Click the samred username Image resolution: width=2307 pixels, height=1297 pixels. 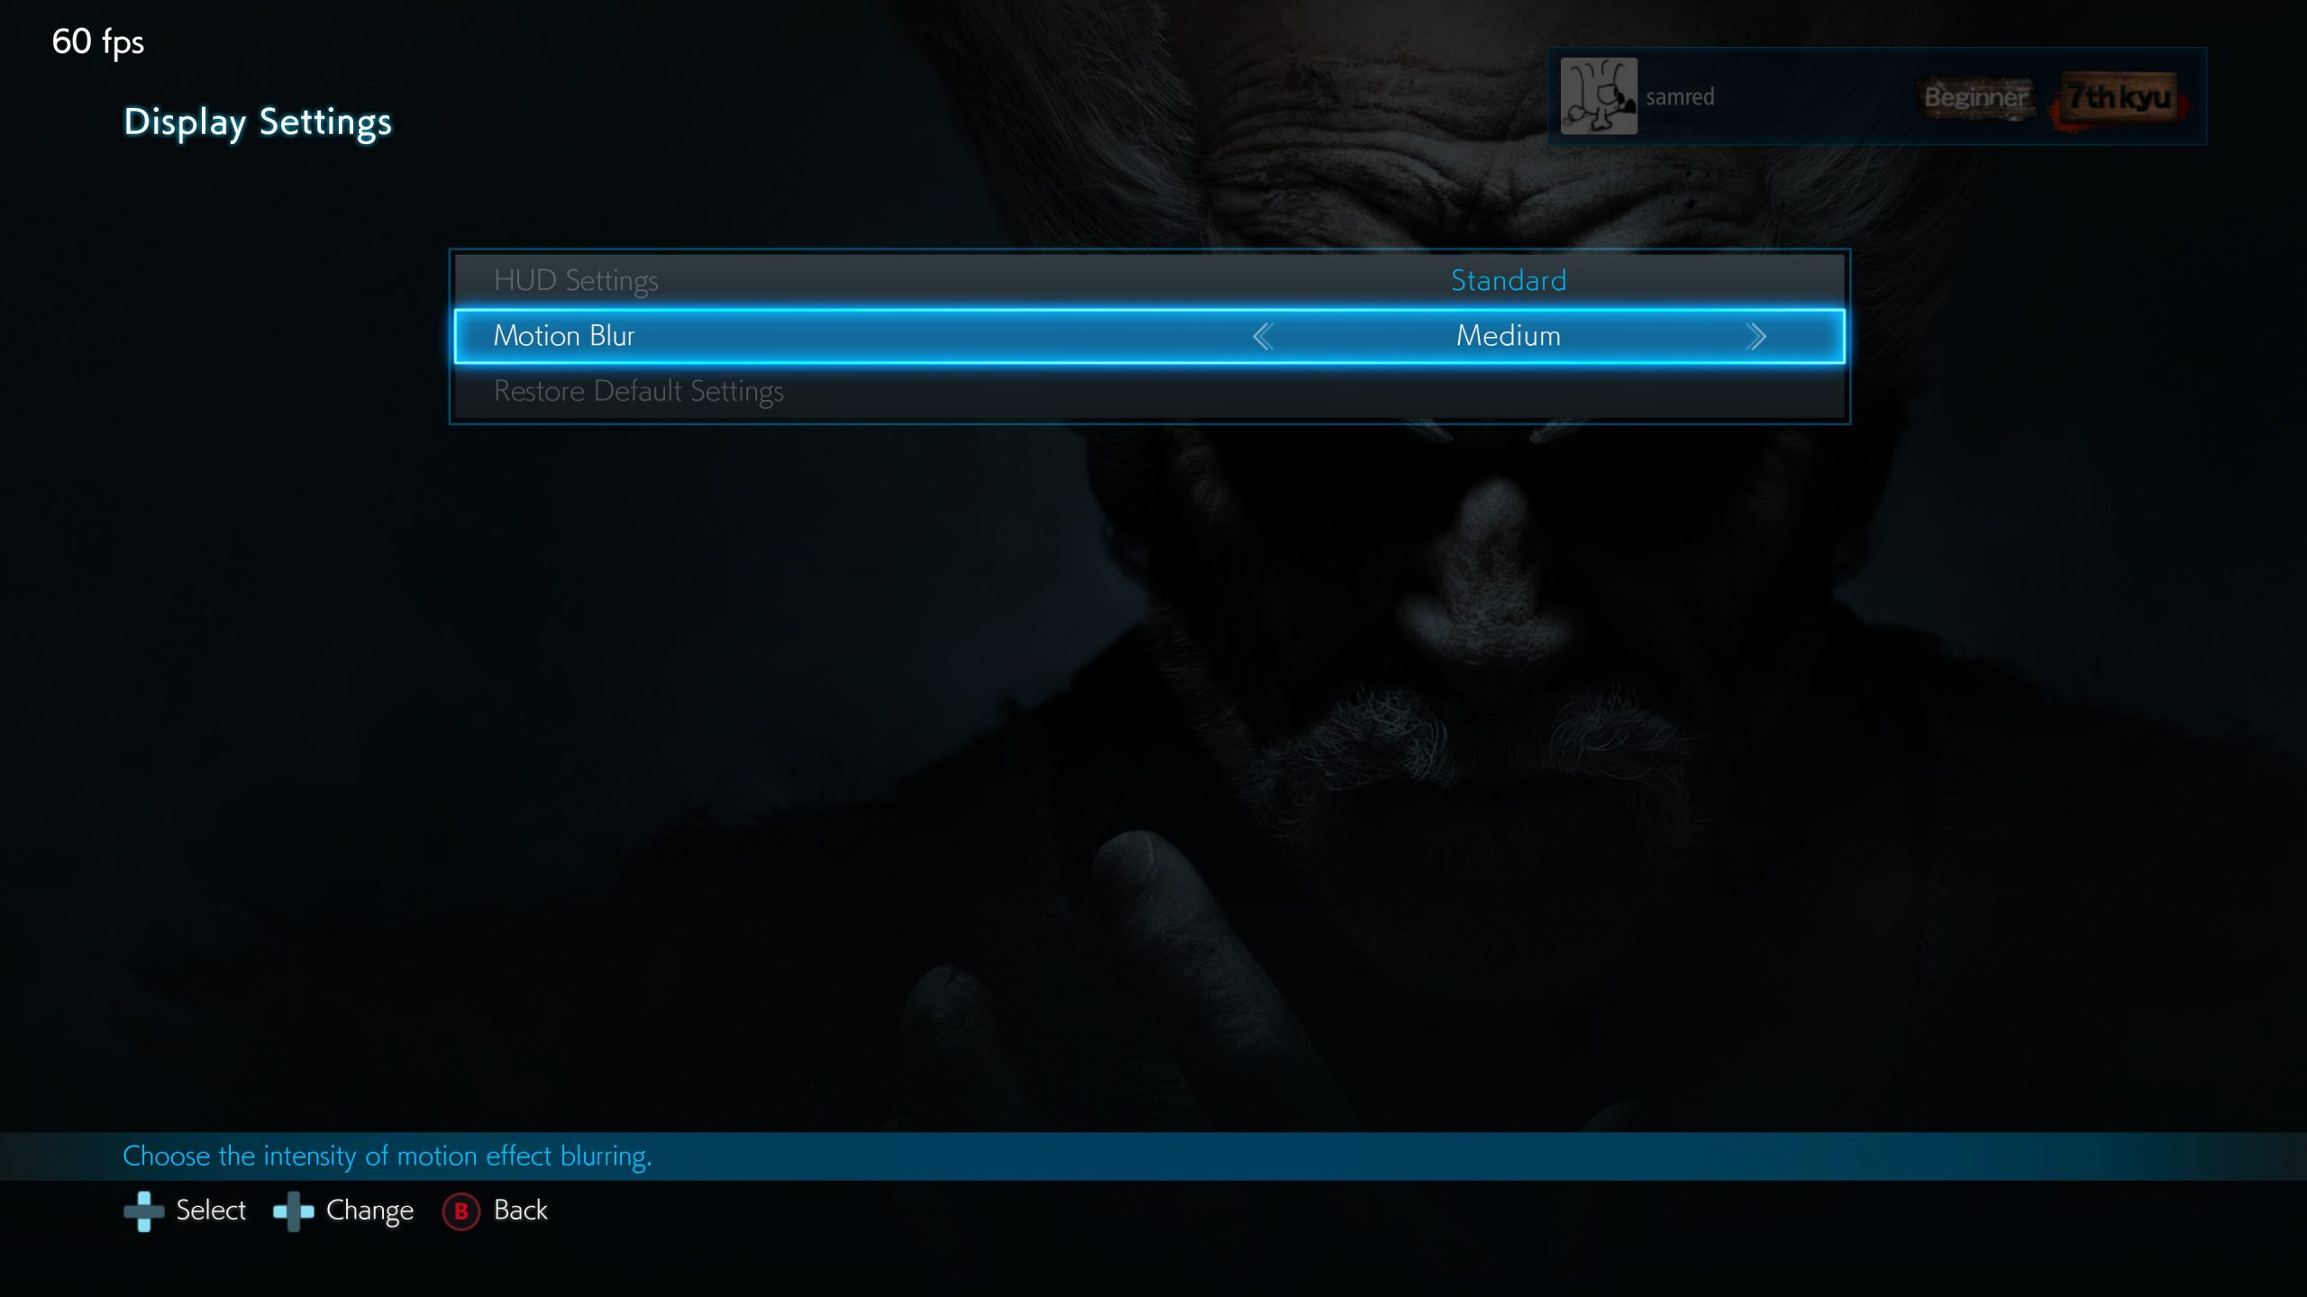(1680, 97)
